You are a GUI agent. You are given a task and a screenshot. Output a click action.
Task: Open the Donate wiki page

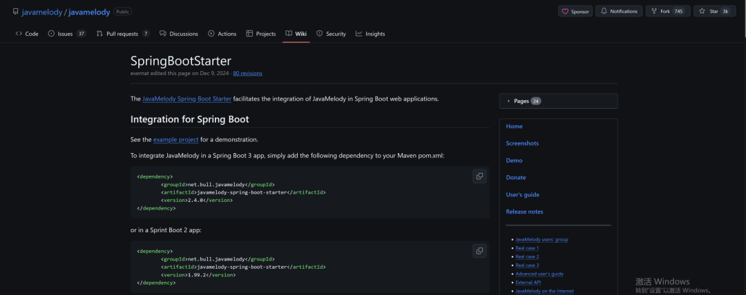tap(516, 178)
